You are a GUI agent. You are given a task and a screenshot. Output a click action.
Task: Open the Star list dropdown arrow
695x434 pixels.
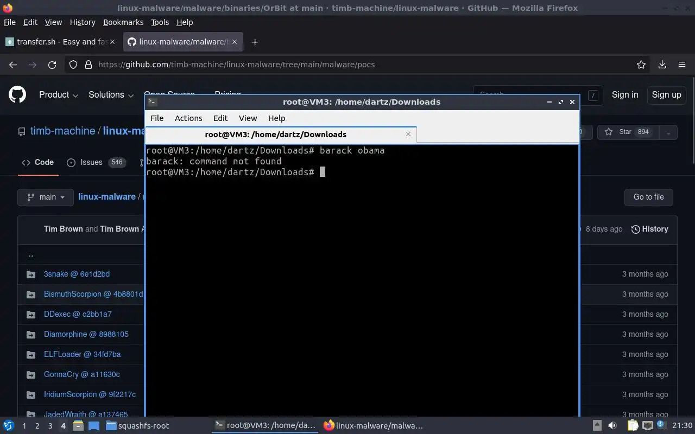[668, 132]
